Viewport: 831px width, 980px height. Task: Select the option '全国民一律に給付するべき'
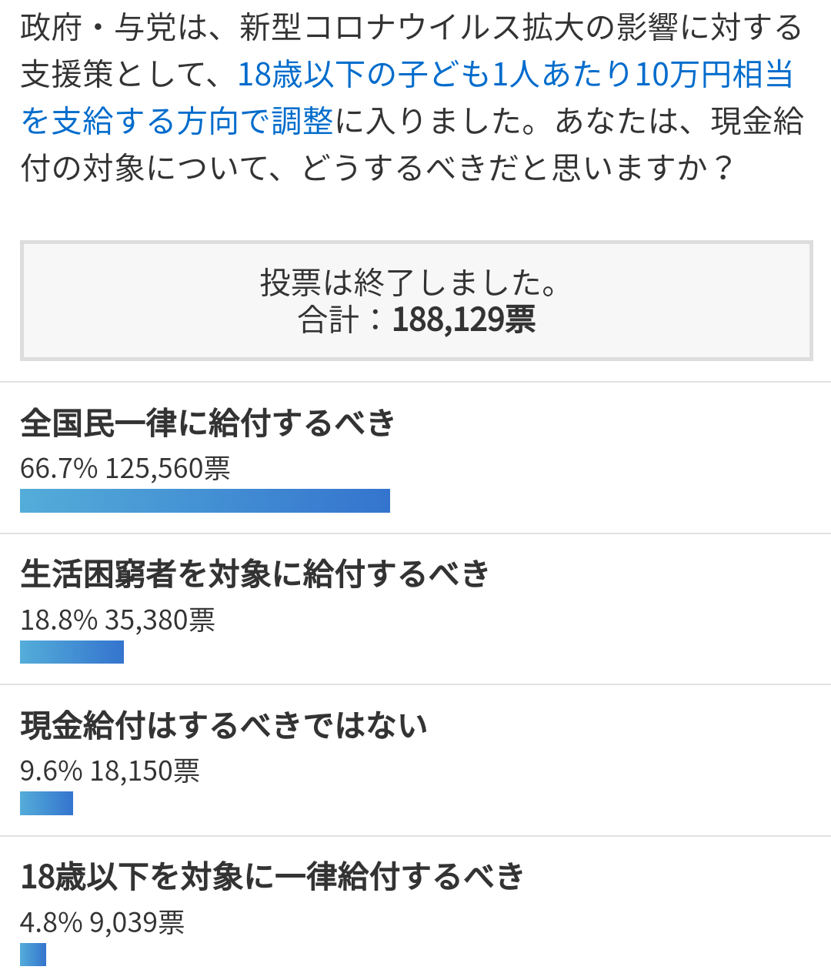coord(208,423)
